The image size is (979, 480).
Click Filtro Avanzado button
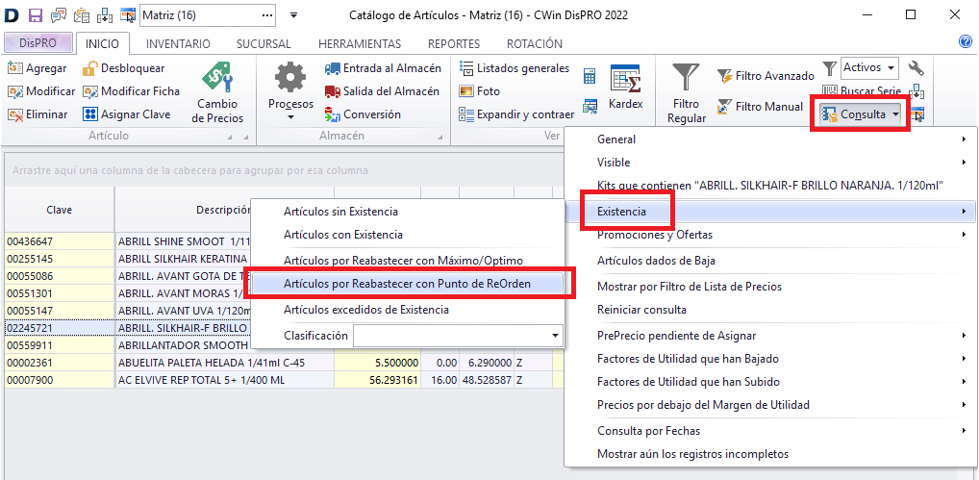click(x=766, y=76)
